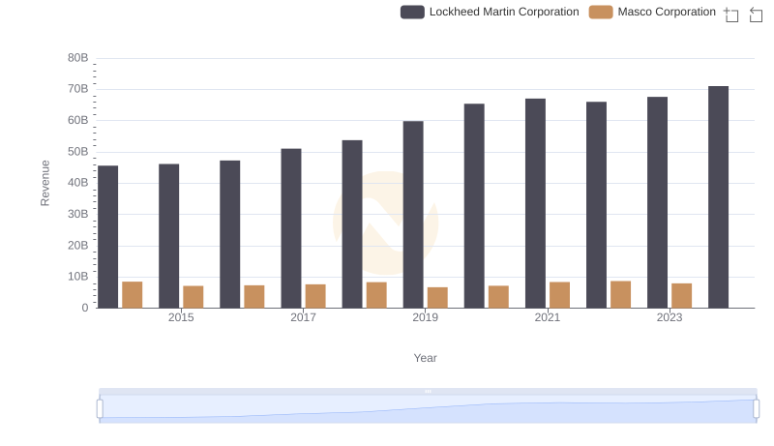Click the 40B y-axis label

point(78,183)
